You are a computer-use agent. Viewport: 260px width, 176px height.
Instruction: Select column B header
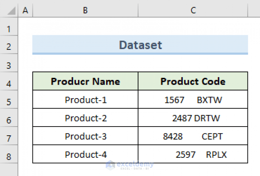point(85,10)
